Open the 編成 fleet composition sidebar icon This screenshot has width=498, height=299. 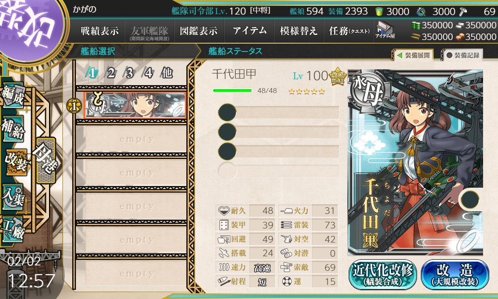point(13,96)
